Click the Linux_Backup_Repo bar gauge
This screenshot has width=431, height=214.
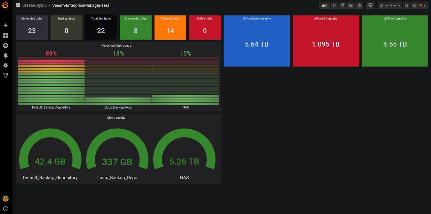pos(118,81)
